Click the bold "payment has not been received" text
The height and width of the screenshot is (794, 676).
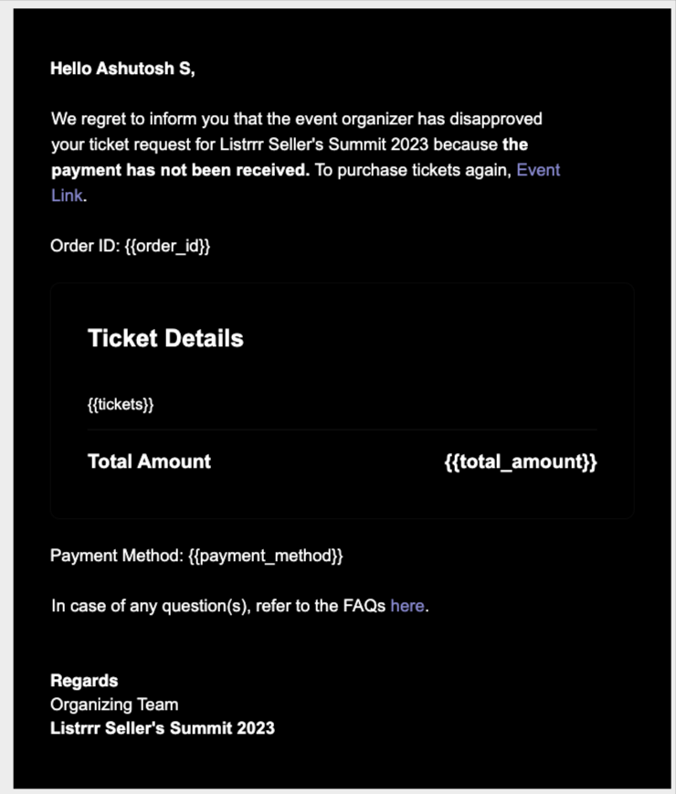click(180, 170)
